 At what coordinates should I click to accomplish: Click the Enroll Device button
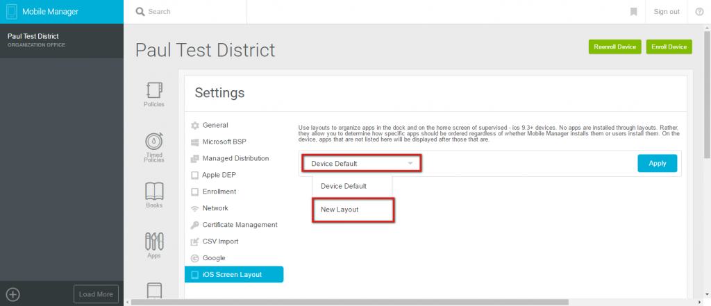[x=669, y=47]
